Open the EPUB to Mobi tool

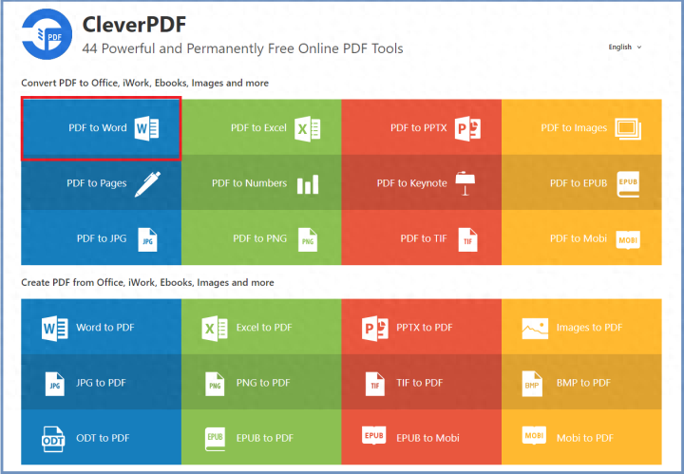422,437
